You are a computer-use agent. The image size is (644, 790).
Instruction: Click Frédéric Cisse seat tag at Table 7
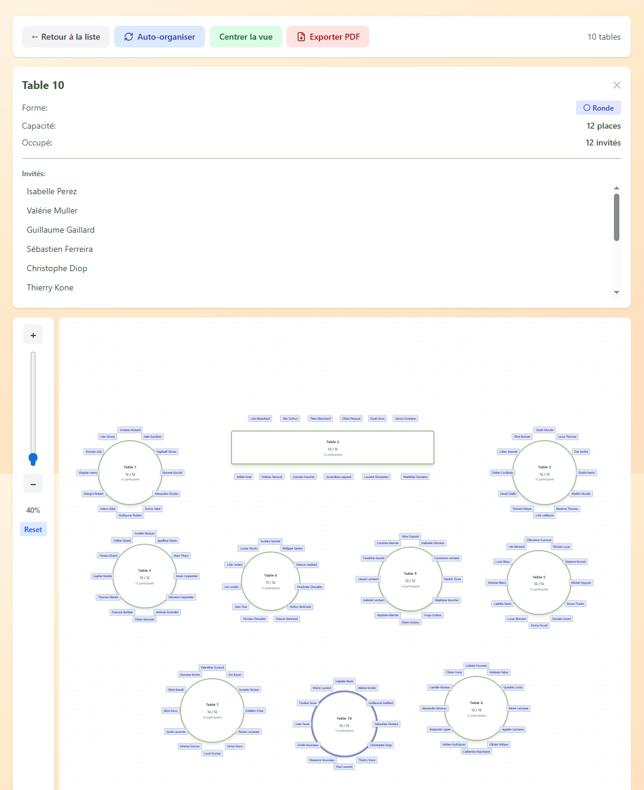tap(254, 711)
